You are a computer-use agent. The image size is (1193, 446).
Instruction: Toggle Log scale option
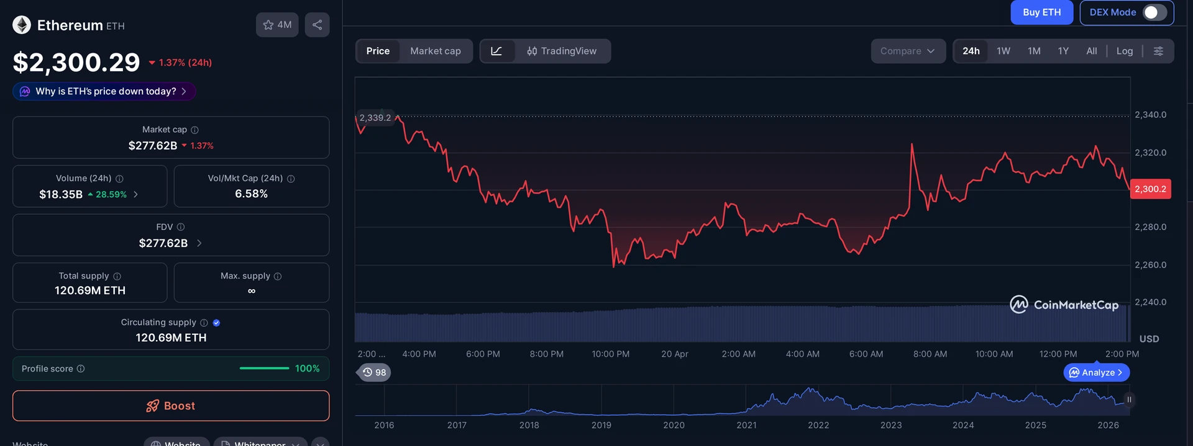click(x=1125, y=51)
